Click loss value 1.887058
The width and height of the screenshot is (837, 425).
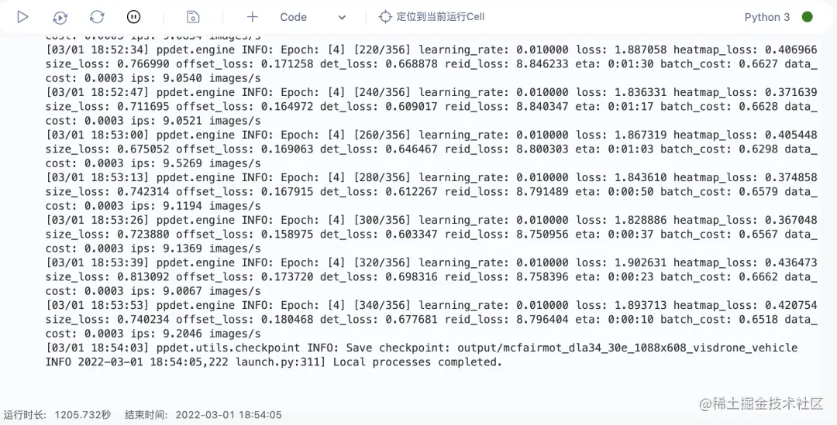coord(641,50)
